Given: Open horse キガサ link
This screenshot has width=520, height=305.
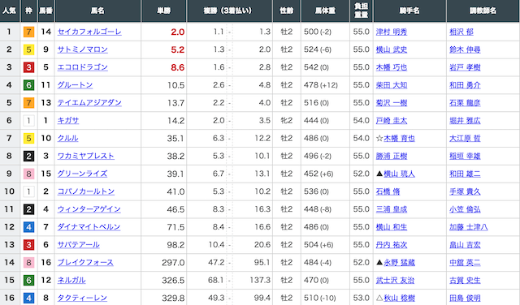Looking at the screenshot, I should click(x=68, y=121).
